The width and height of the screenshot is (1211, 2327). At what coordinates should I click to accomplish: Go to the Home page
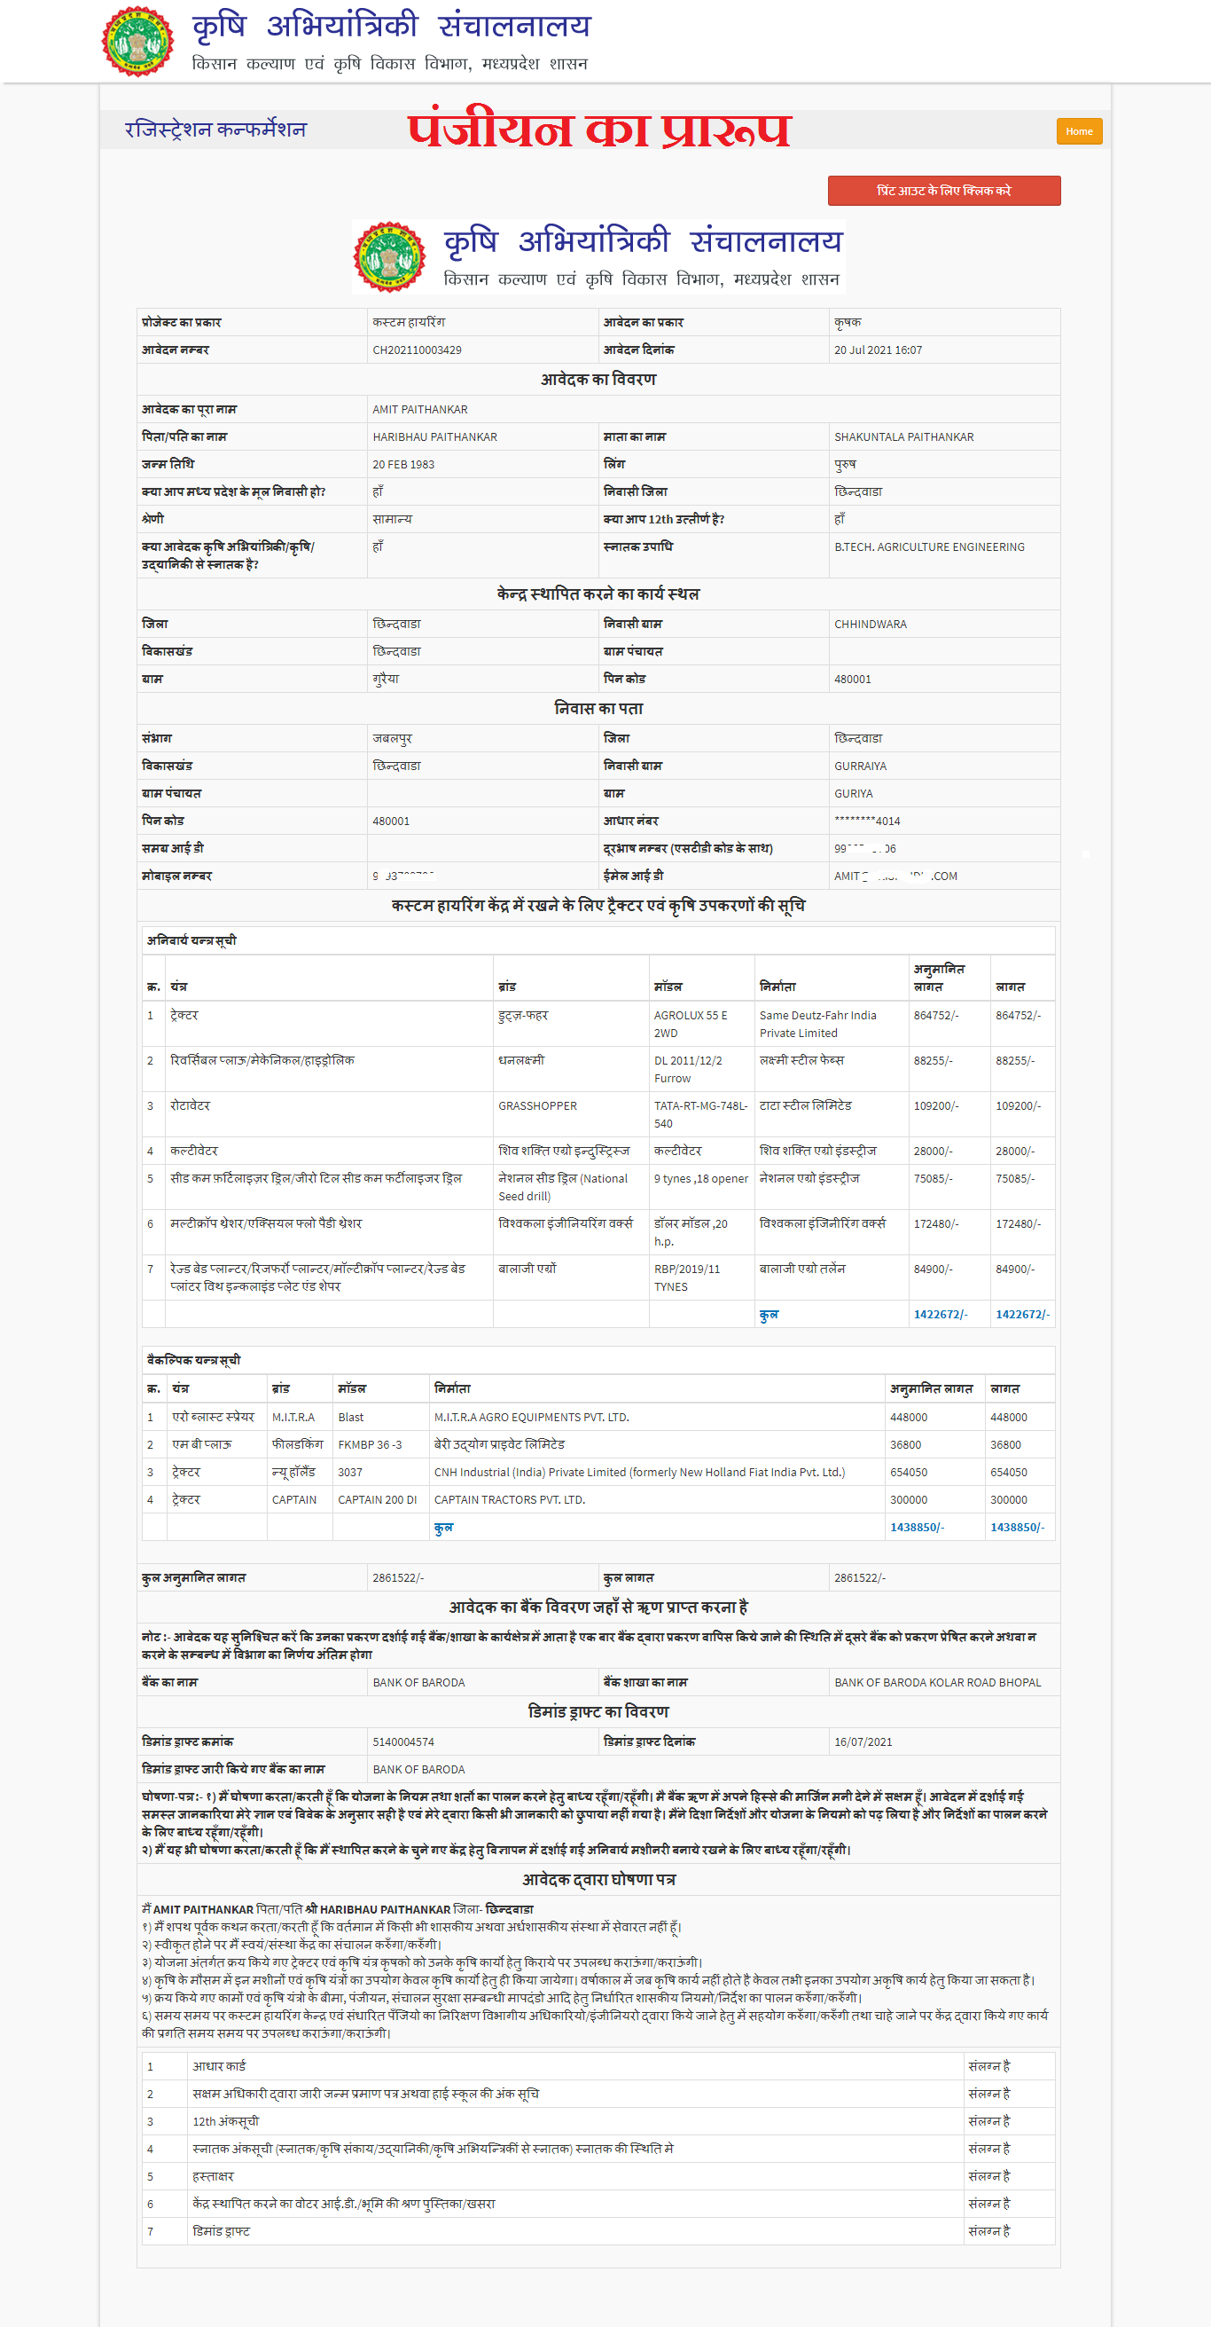pyautogui.click(x=1078, y=131)
